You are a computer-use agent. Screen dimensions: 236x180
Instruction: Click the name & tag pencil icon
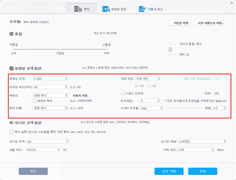(x=142, y=9)
